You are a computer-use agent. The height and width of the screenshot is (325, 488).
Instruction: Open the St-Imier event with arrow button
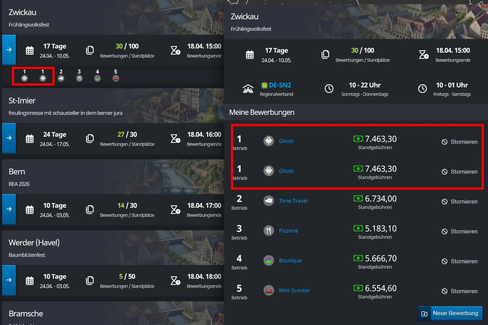pyautogui.click(x=9, y=138)
